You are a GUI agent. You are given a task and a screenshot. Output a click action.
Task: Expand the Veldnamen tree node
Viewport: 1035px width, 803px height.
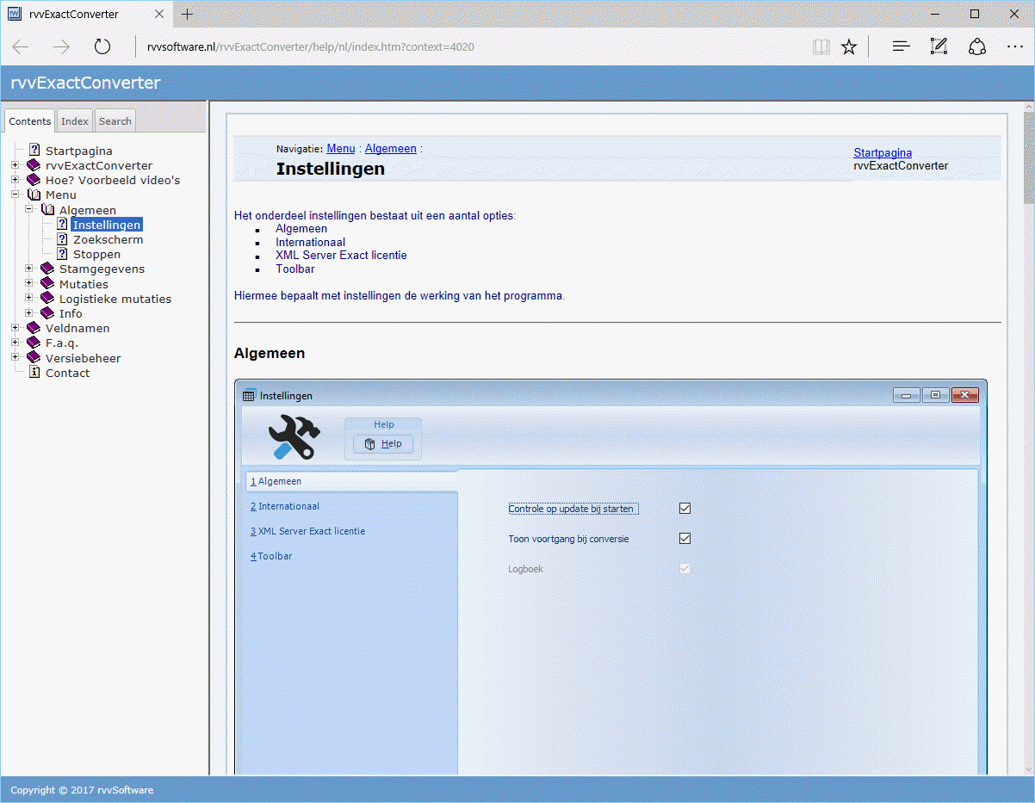[x=15, y=328]
